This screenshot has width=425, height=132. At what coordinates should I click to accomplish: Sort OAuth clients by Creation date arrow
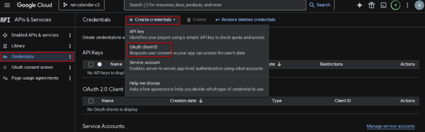(x=201, y=101)
